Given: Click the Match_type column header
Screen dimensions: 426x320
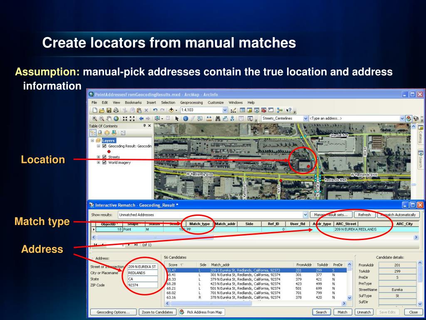Looking at the screenshot, I should (x=199, y=224).
